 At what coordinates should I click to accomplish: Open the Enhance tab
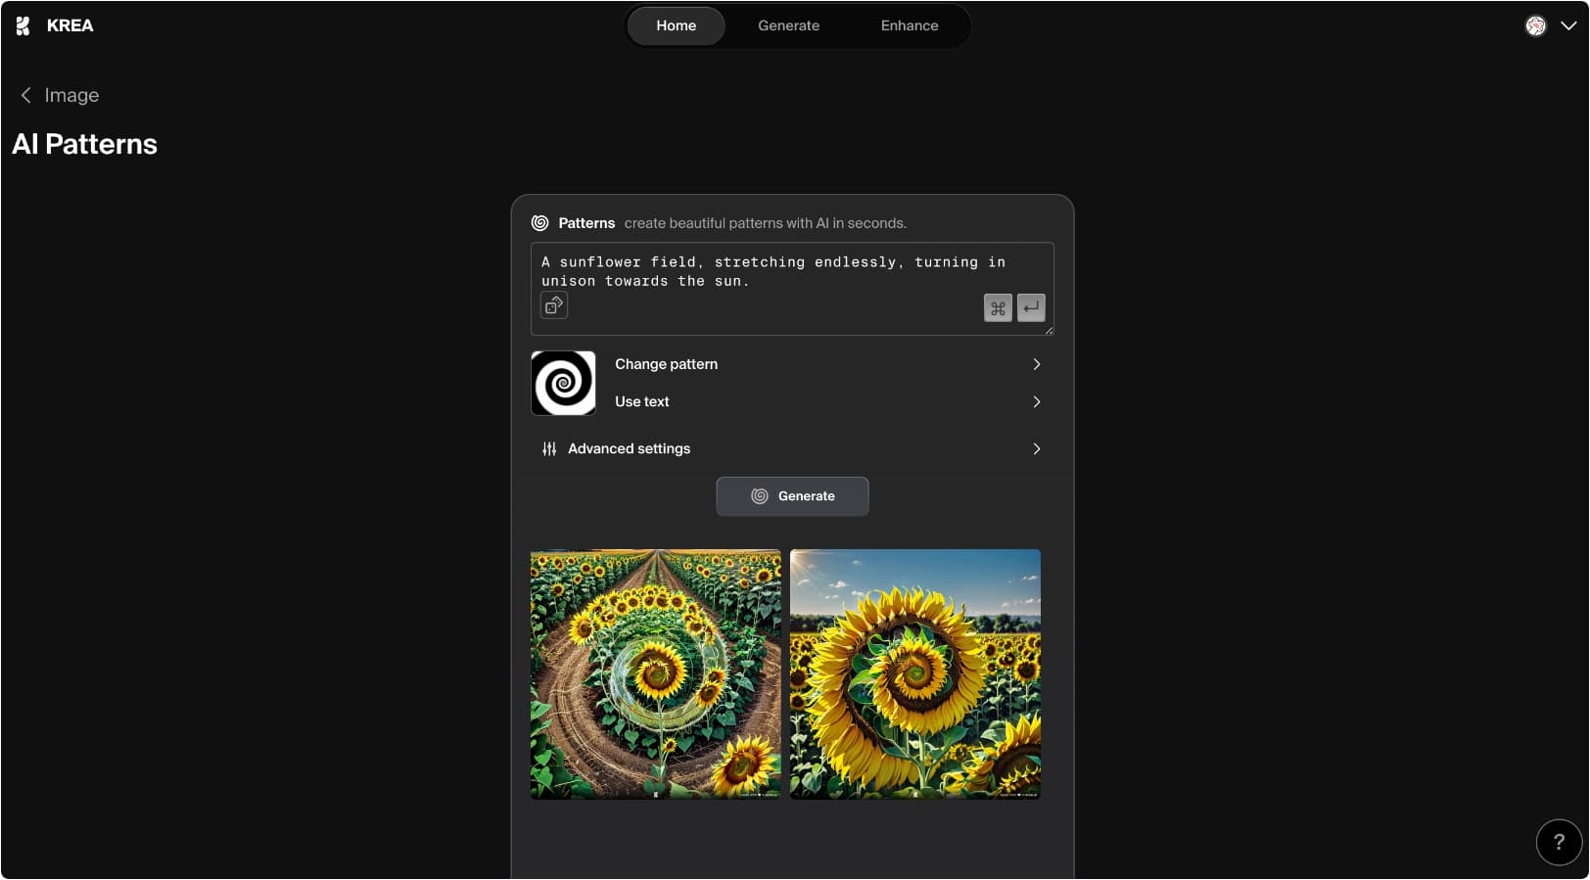click(x=909, y=26)
